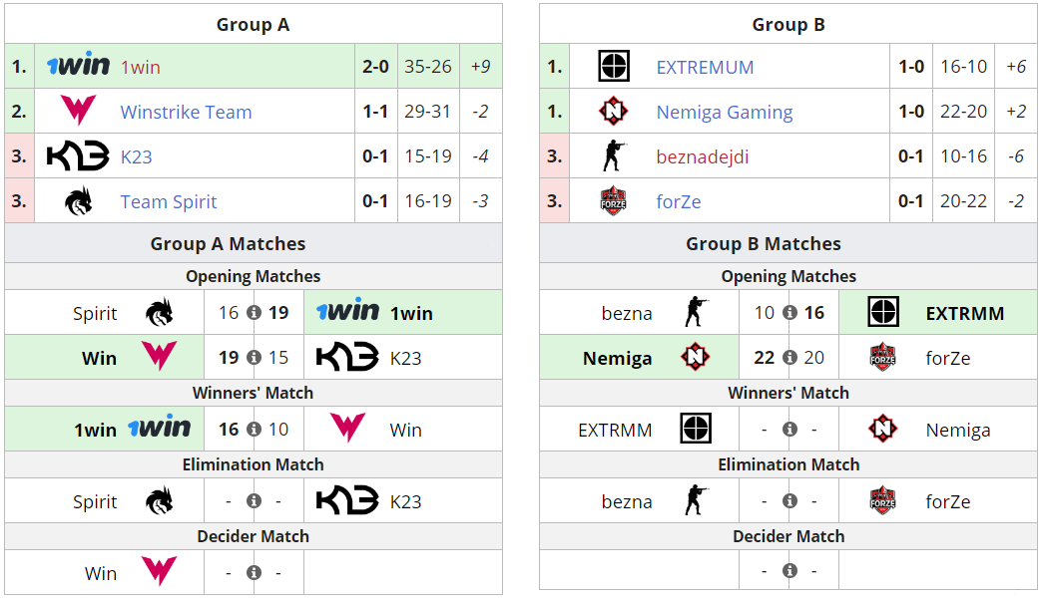This screenshot has height=602, width=1045.
Task: Open match info for Spirit vs 1win opener
Action: click(254, 313)
